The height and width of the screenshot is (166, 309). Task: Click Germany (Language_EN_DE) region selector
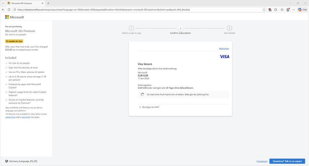[x=23, y=161]
